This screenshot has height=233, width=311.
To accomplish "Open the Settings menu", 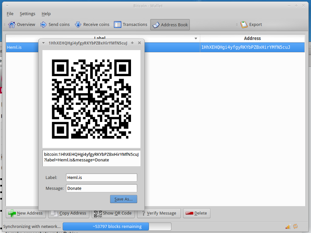I will [27, 14].
